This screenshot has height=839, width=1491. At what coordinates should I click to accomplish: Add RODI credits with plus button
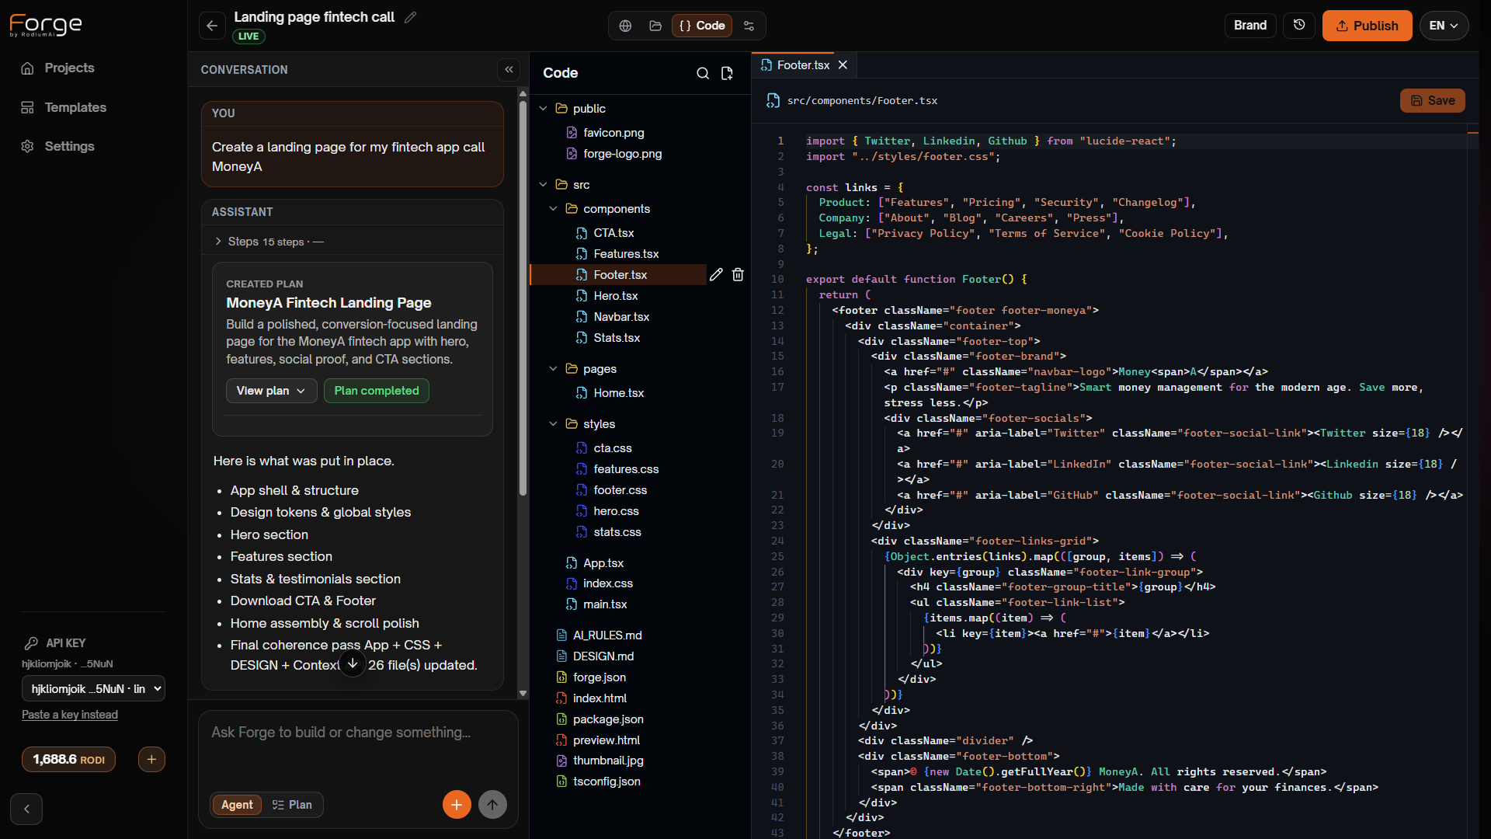click(x=151, y=759)
